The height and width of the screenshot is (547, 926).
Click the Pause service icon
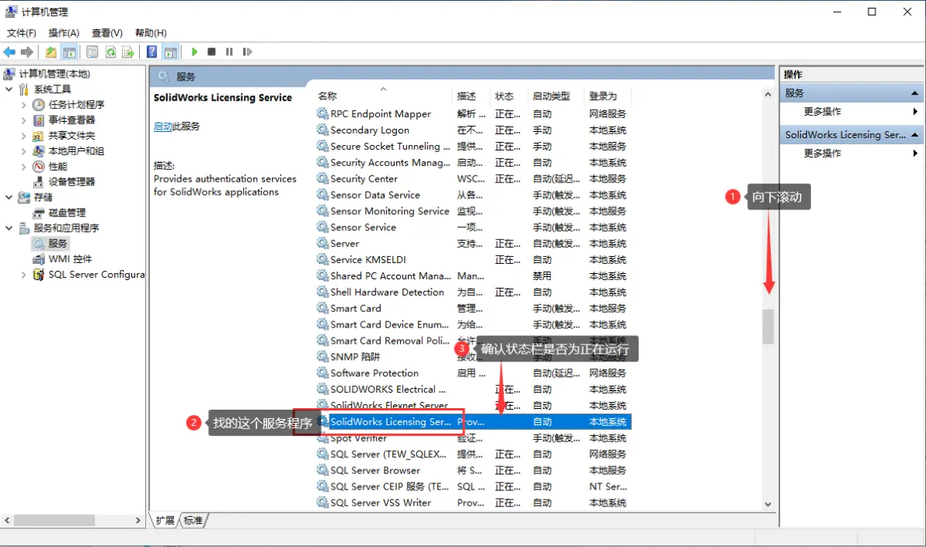[229, 52]
